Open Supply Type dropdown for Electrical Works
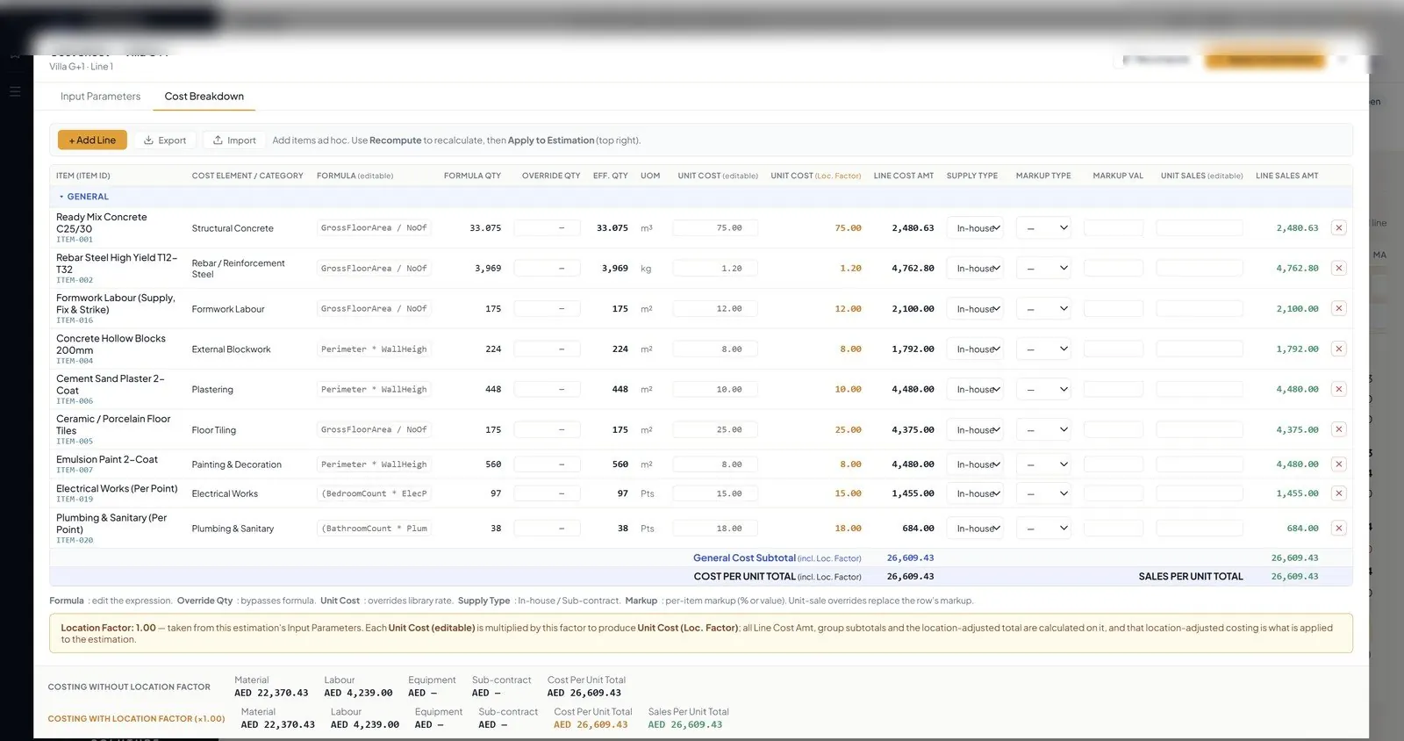The height and width of the screenshot is (741, 1404). pyautogui.click(x=975, y=493)
